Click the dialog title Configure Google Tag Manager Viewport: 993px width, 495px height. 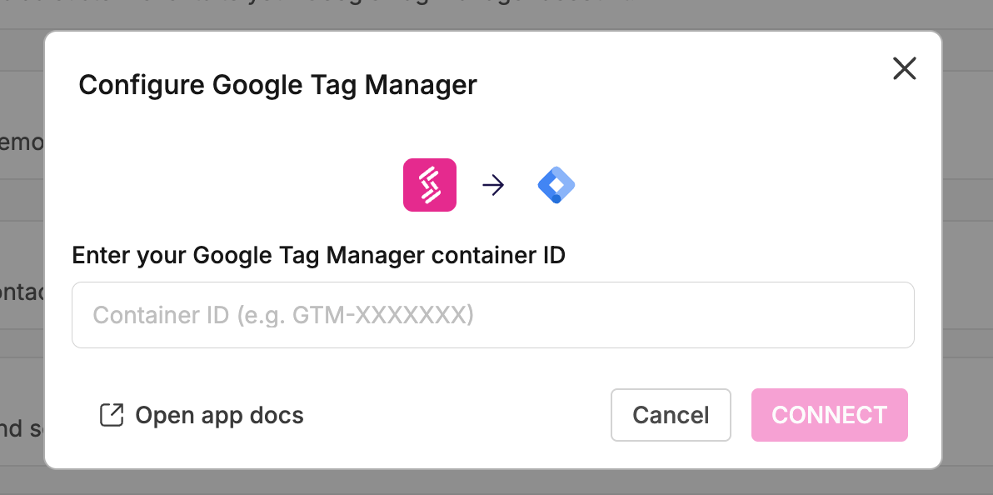coord(277,85)
